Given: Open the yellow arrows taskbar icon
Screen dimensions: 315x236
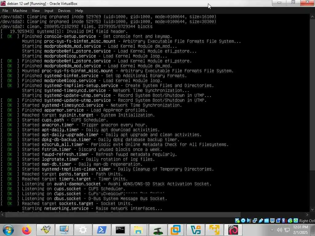Looking at the screenshot, I should pos(214,230).
